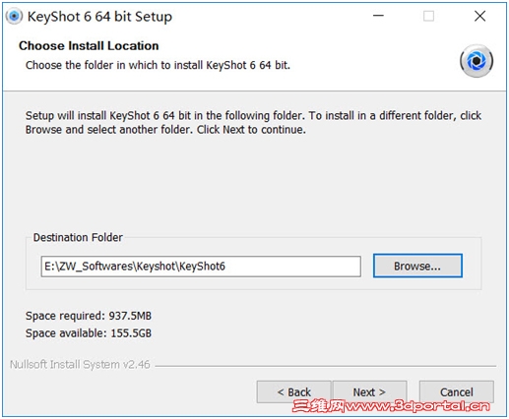This screenshot has height=419, width=509.
Task: Click the greyed-out maximize button
Action: [x=428, y=16]
